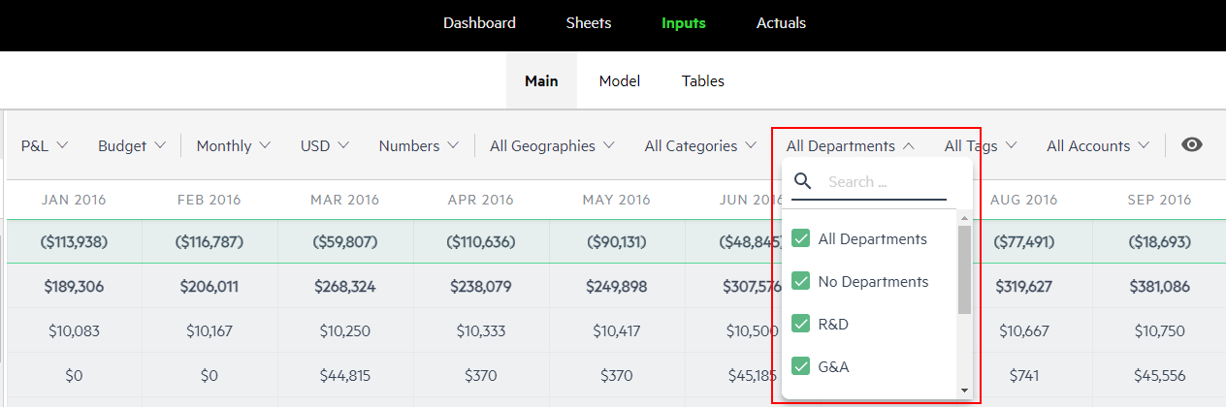Go to the Actuals tab
This screenshot has height=407, width=1226.
click(781, 22)
